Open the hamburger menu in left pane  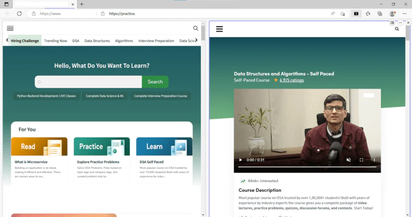tap(10, 28)
